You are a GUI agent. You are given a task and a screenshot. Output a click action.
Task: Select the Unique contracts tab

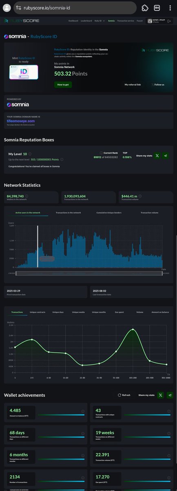coord(38,312)
